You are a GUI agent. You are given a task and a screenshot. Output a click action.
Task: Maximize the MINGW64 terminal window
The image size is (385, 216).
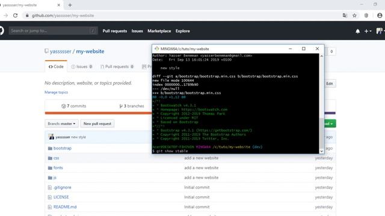click(304, 49)
